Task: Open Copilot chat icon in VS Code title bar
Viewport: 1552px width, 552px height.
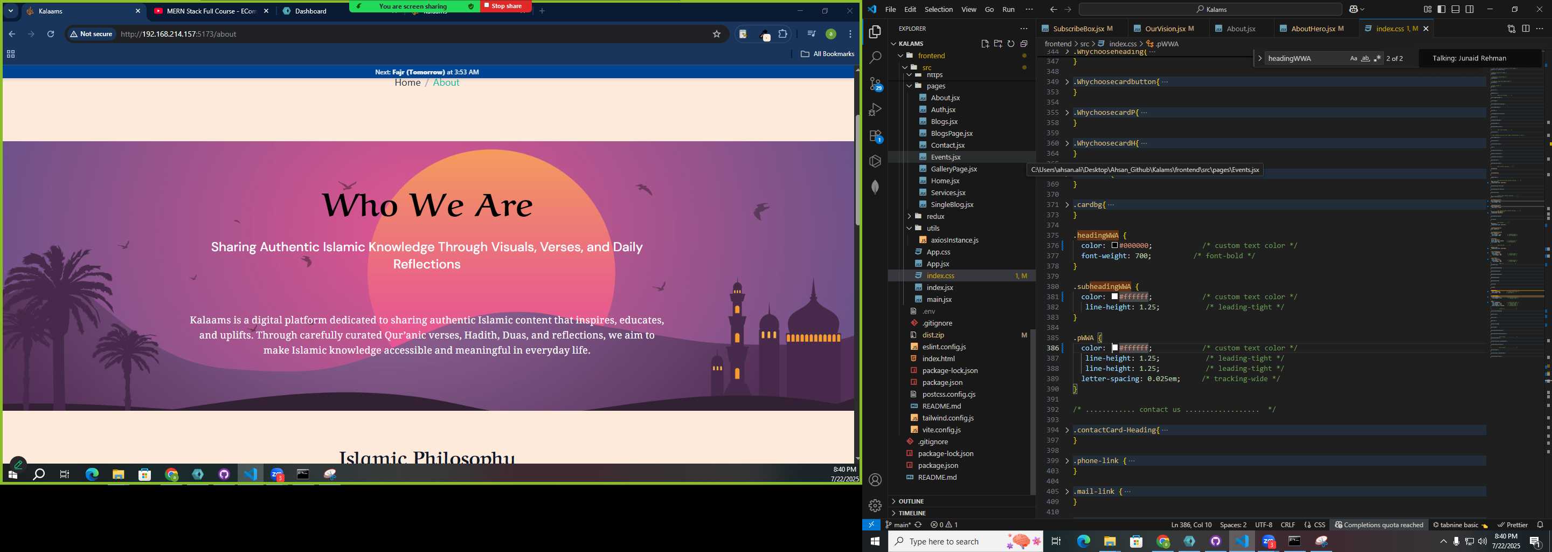Action: click(1353, 9)
